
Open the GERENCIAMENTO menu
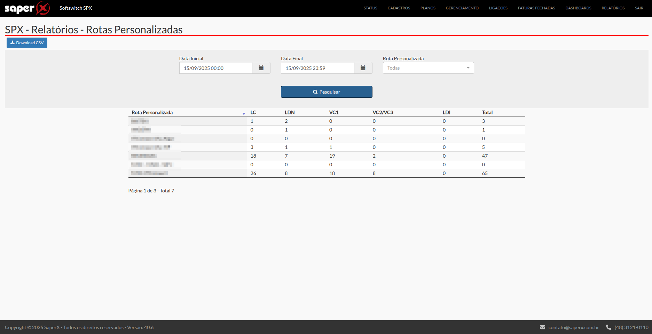tap(462, 8)
